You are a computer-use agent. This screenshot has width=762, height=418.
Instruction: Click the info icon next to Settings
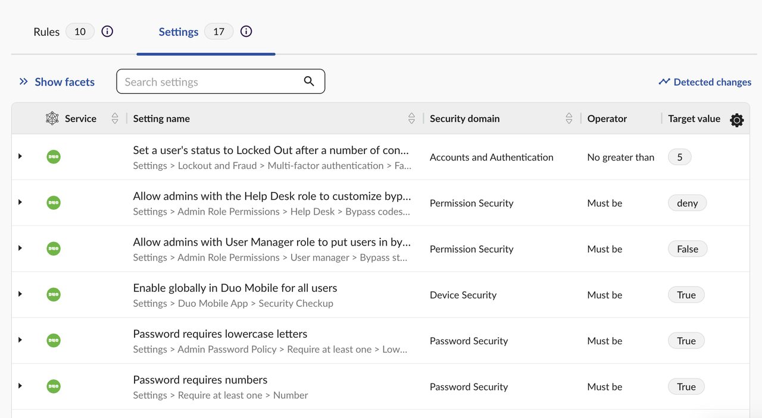(246, 32)
